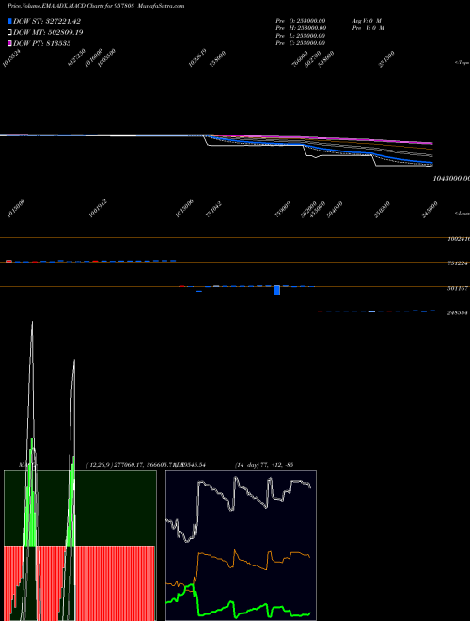Click the 'DOW PT: 813535' legend text
The width and height of the screenshot is (470, 621).
pos(42,43)
